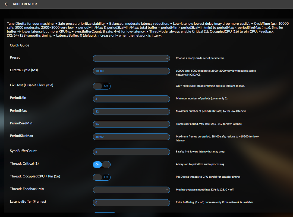Open the Thread: Feedback MA dropdown
Image resolution: width=293 pixels, height=217 pixels.
point(131,190)
